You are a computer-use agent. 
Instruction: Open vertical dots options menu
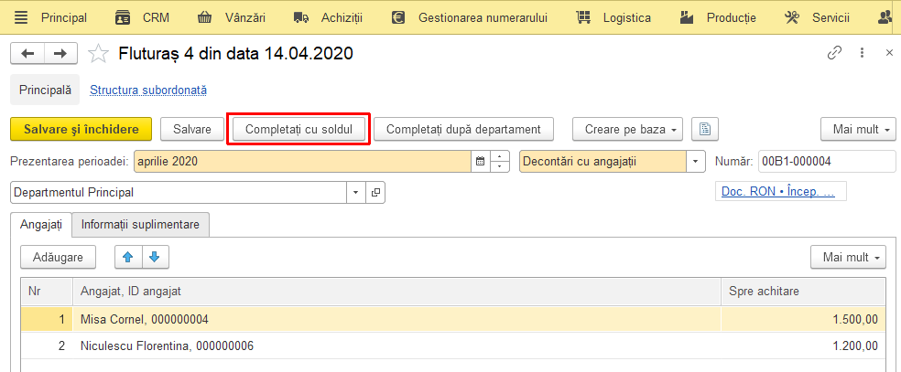[862, 53]
